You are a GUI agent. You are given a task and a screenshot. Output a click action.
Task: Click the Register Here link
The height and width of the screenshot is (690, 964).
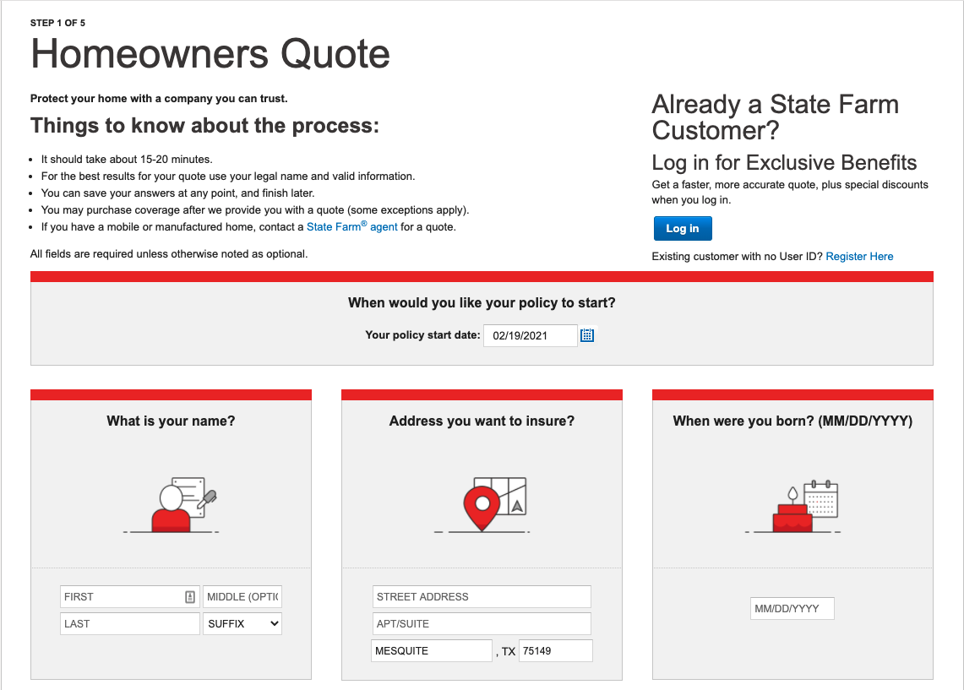tap(859, 256)
